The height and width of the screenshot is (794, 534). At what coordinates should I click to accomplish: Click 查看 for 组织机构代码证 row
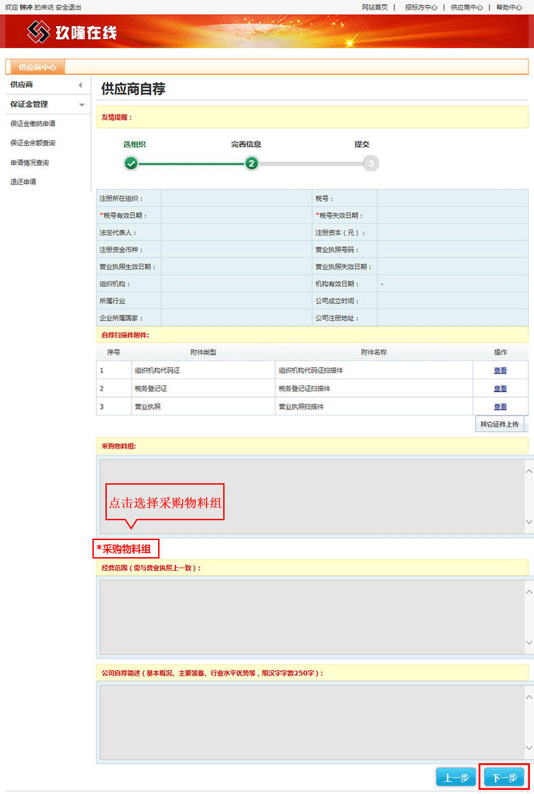click(x=500, y=370)
